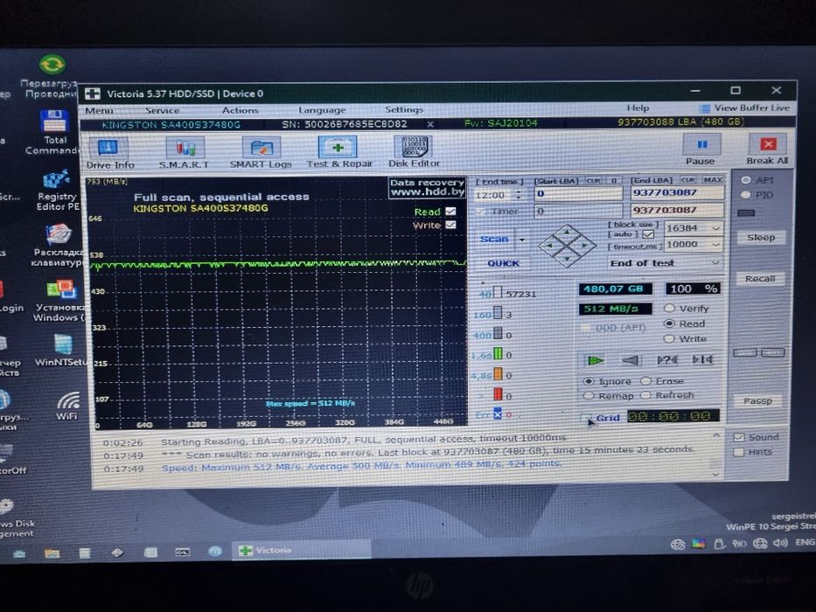Open the Actions menu
Viewport: 816px width, 612px height.
click(x=240, y=110)
